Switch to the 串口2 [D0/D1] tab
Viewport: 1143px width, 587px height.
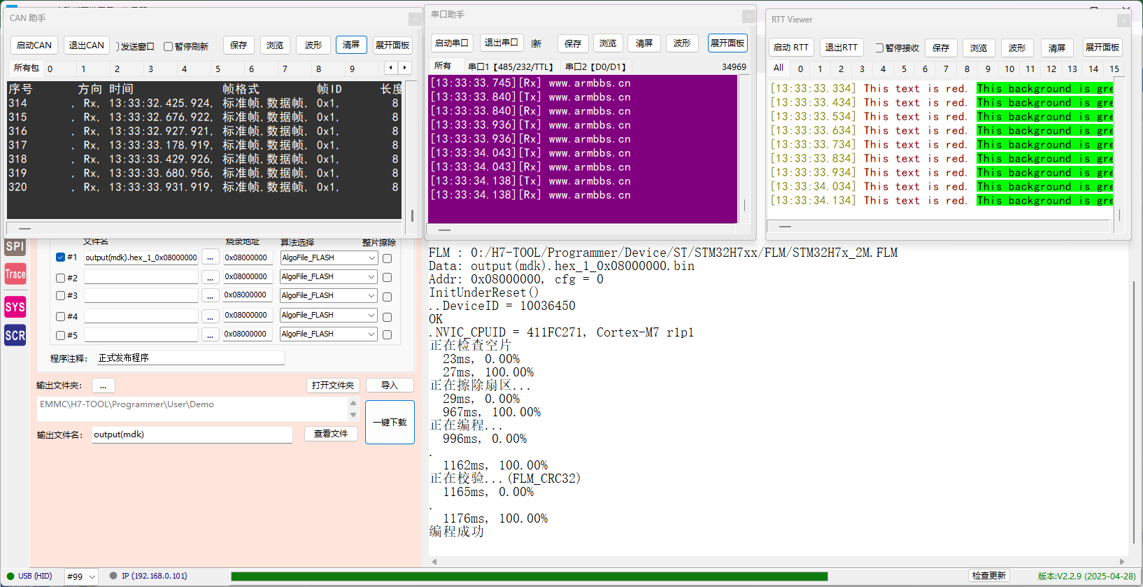point(595,66)
